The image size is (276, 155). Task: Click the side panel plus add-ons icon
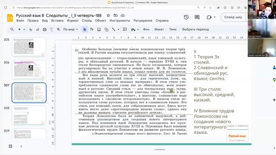click(x=274, y=100)
